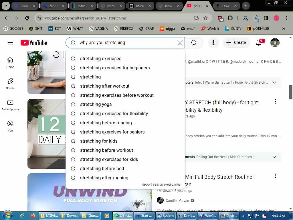Switch to the Colla browser tab

point(25,6)
